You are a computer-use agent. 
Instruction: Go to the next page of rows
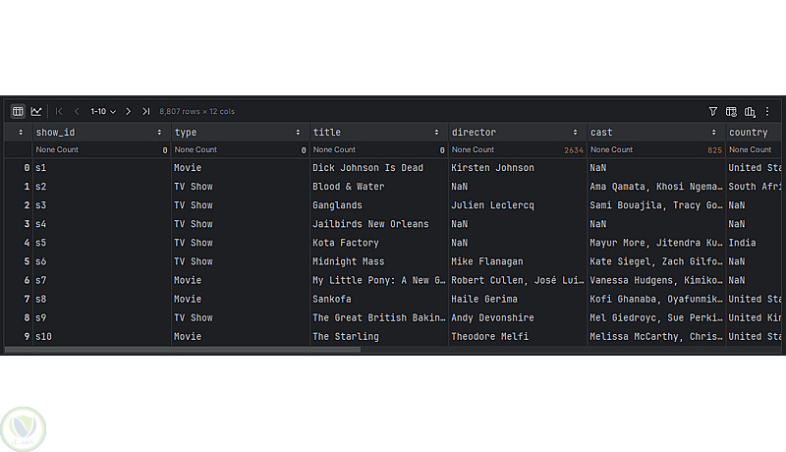128,112
